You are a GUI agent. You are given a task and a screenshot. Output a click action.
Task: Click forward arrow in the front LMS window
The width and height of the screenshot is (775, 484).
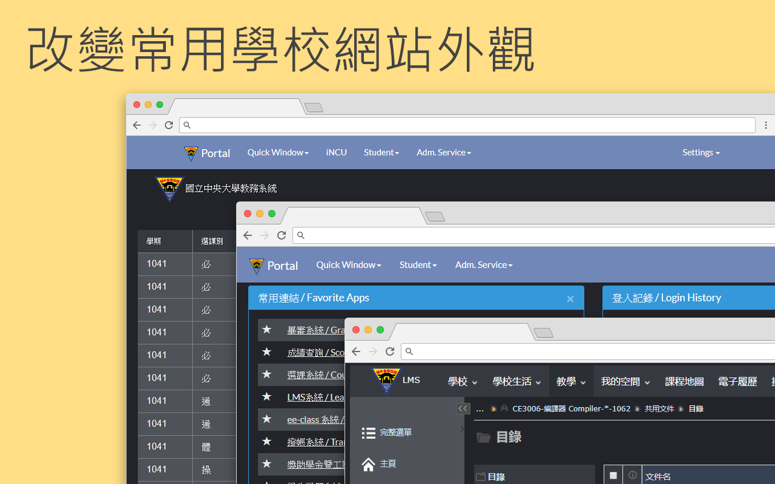pos(373,352)
